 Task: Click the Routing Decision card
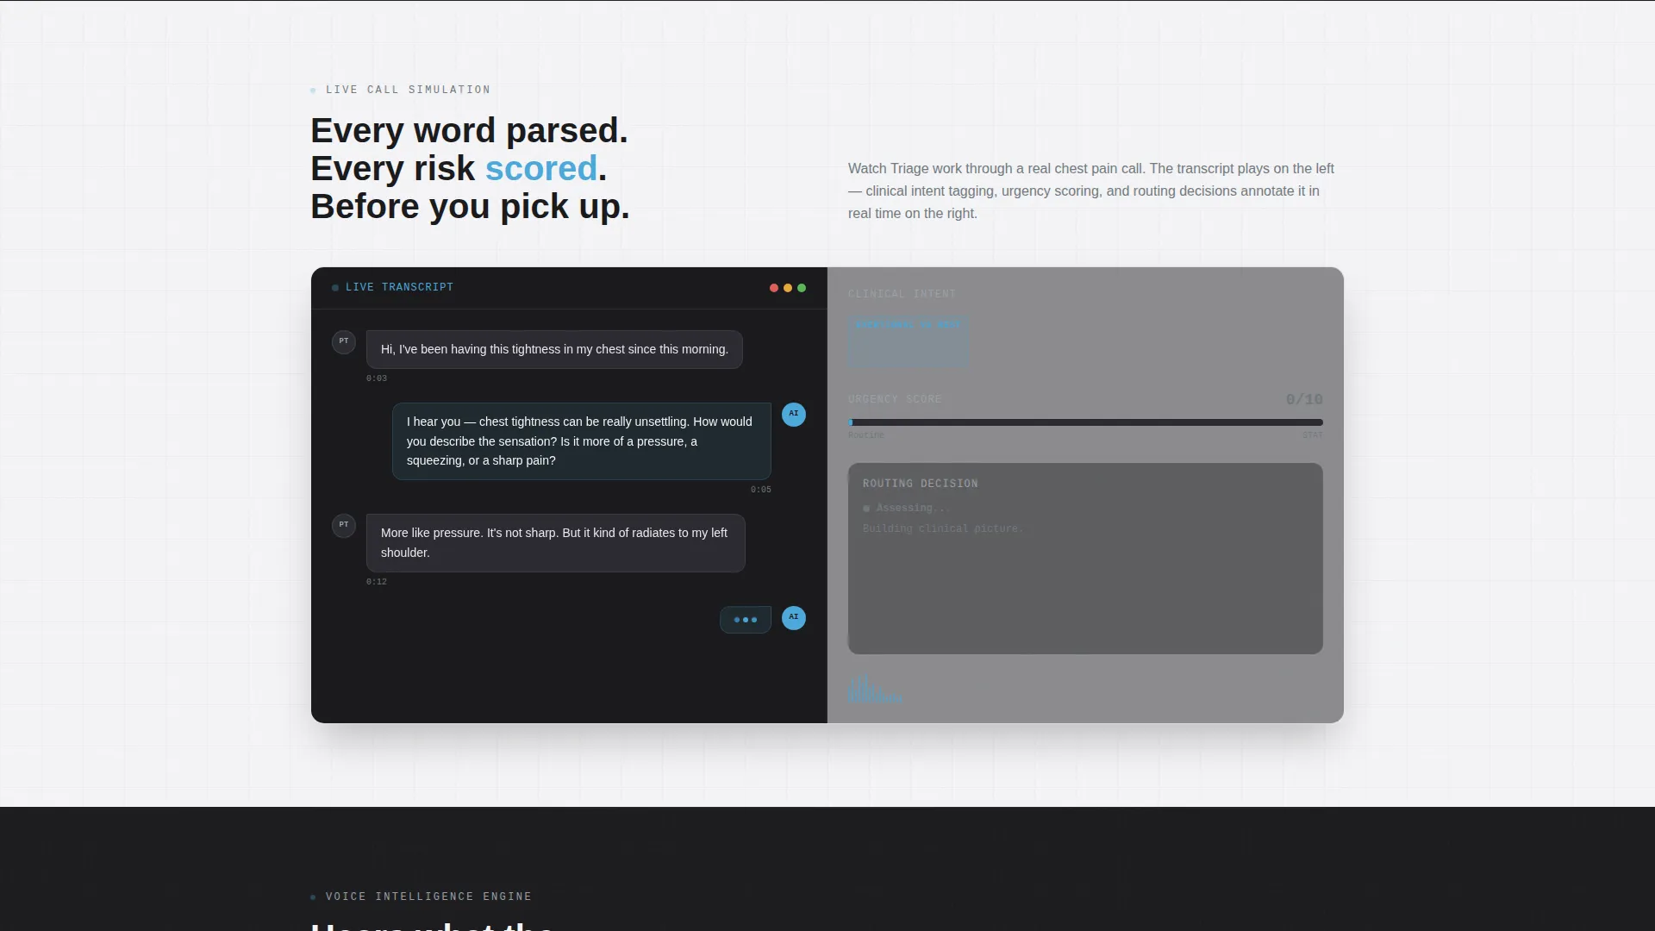tap(1085, 559)
